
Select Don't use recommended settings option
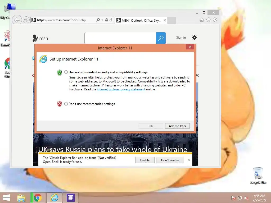[x=66, y=104]
